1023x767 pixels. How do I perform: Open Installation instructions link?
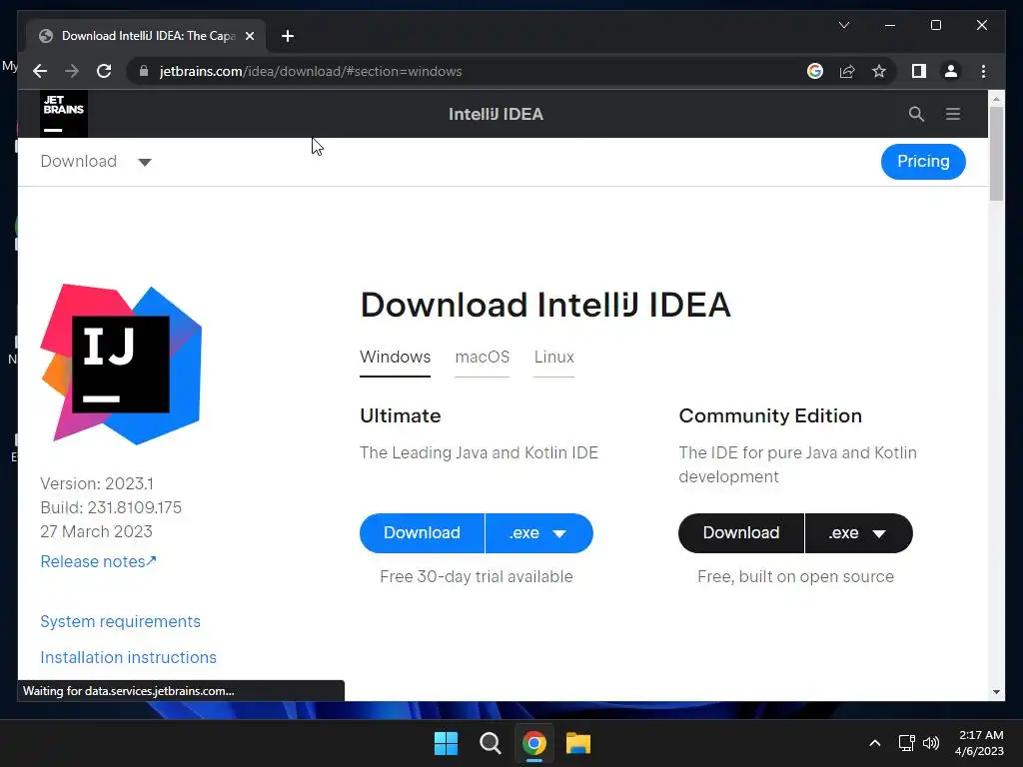[x=129, y=657]
